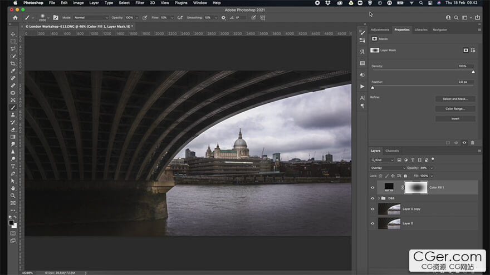
Task: Open the Paragraph panel icon
Action: (362, 106)
